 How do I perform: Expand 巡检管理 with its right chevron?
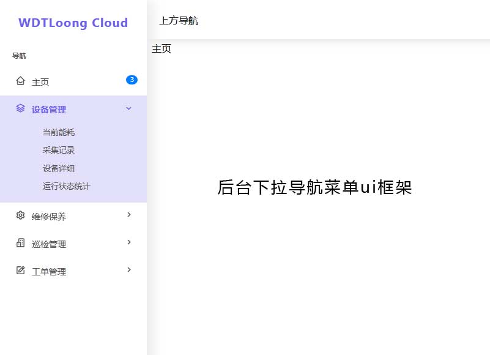tap(128, 242)
